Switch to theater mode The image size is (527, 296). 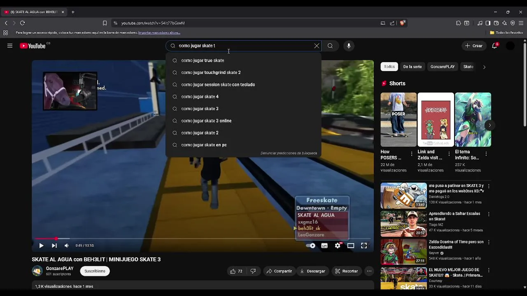click(351, 246)
